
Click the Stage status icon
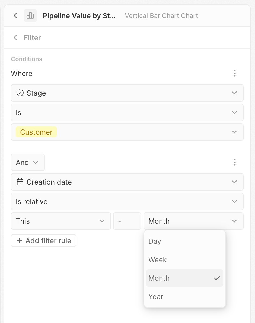click(20, 93)
